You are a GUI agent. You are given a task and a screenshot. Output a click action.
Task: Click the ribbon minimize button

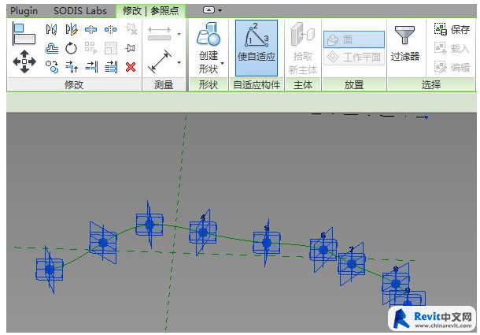pyautogui.click(x=209, y=10)
